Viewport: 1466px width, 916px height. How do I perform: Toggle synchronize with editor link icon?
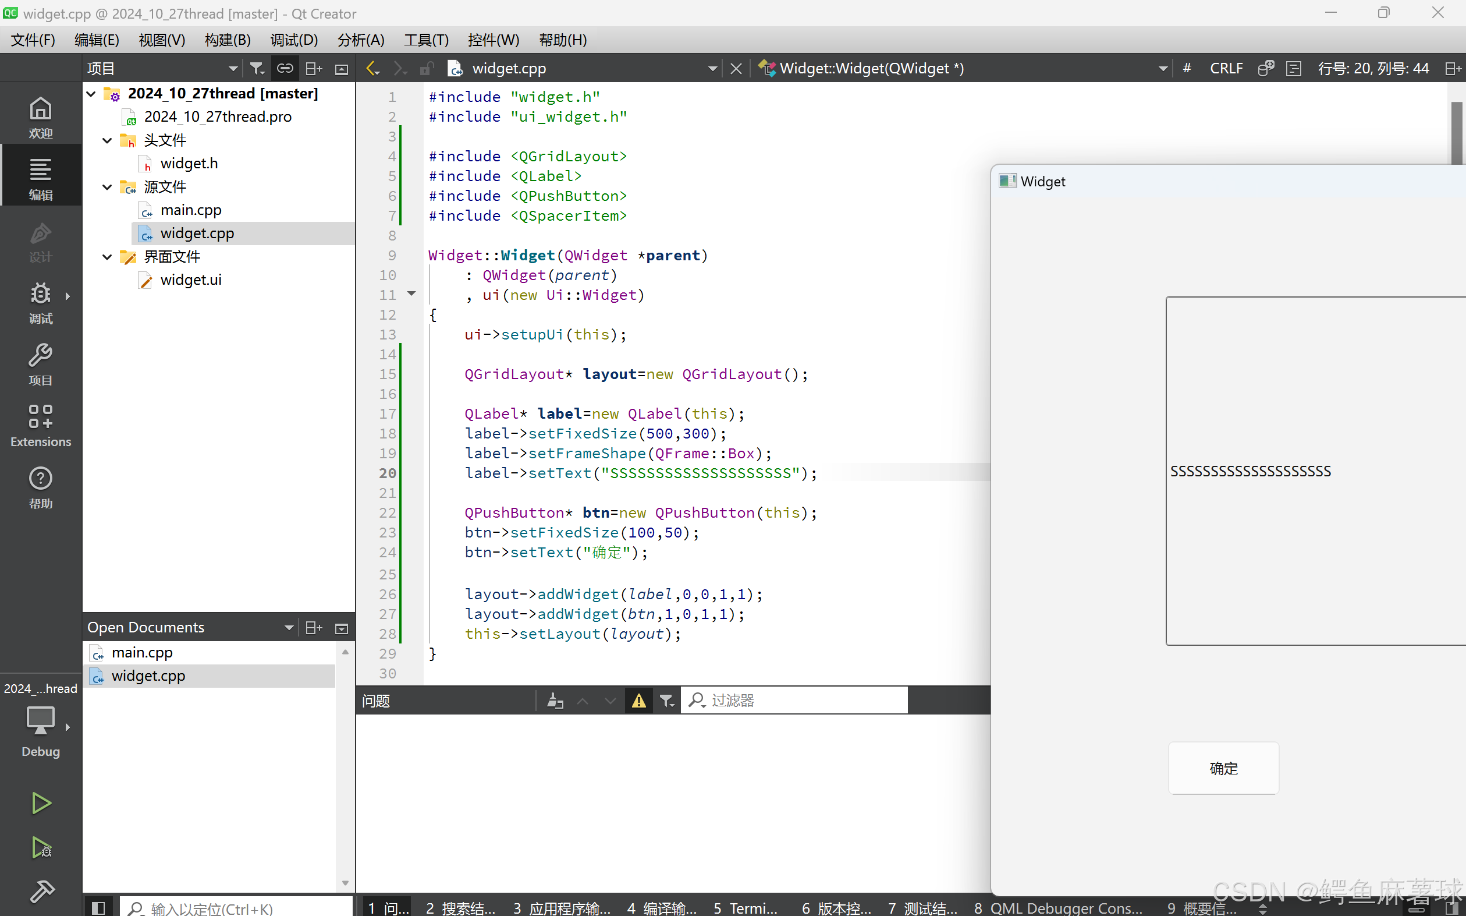tap(285, 69)
